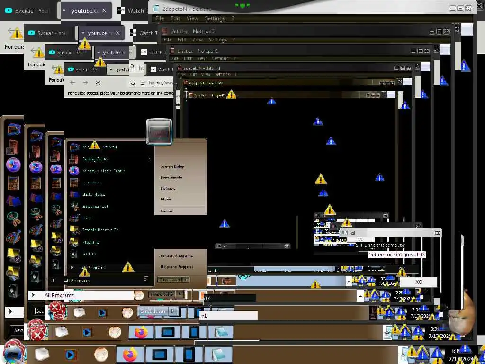Open the notepad icon on bottom taskbar
The width and height of the screenshot is (485, 364).
point(218,355)
